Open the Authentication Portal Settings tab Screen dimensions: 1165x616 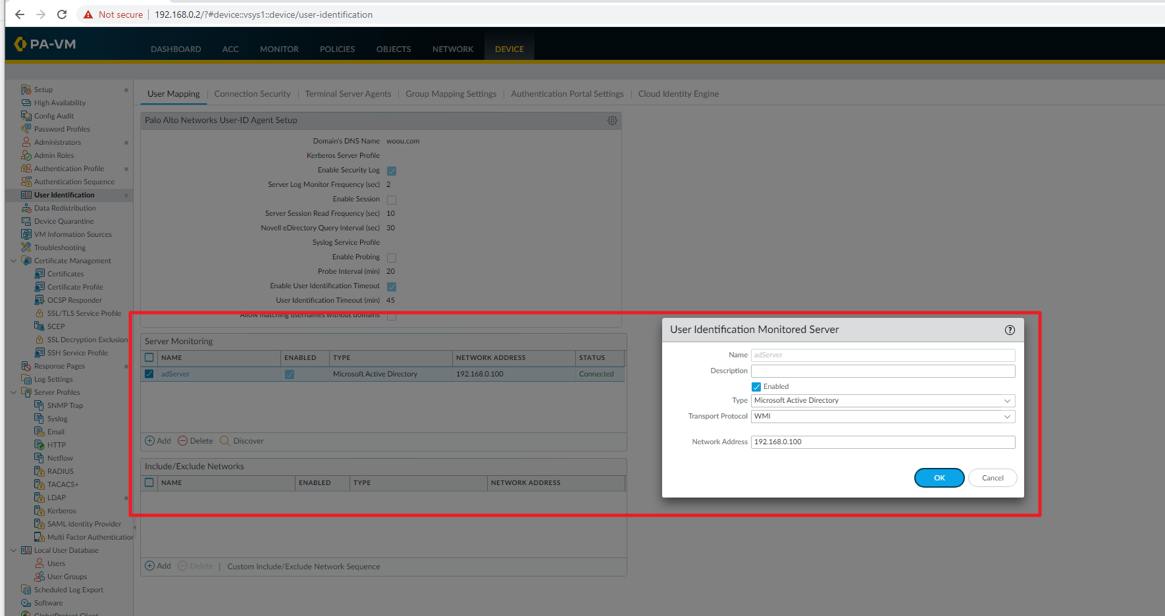pos(567,94)
